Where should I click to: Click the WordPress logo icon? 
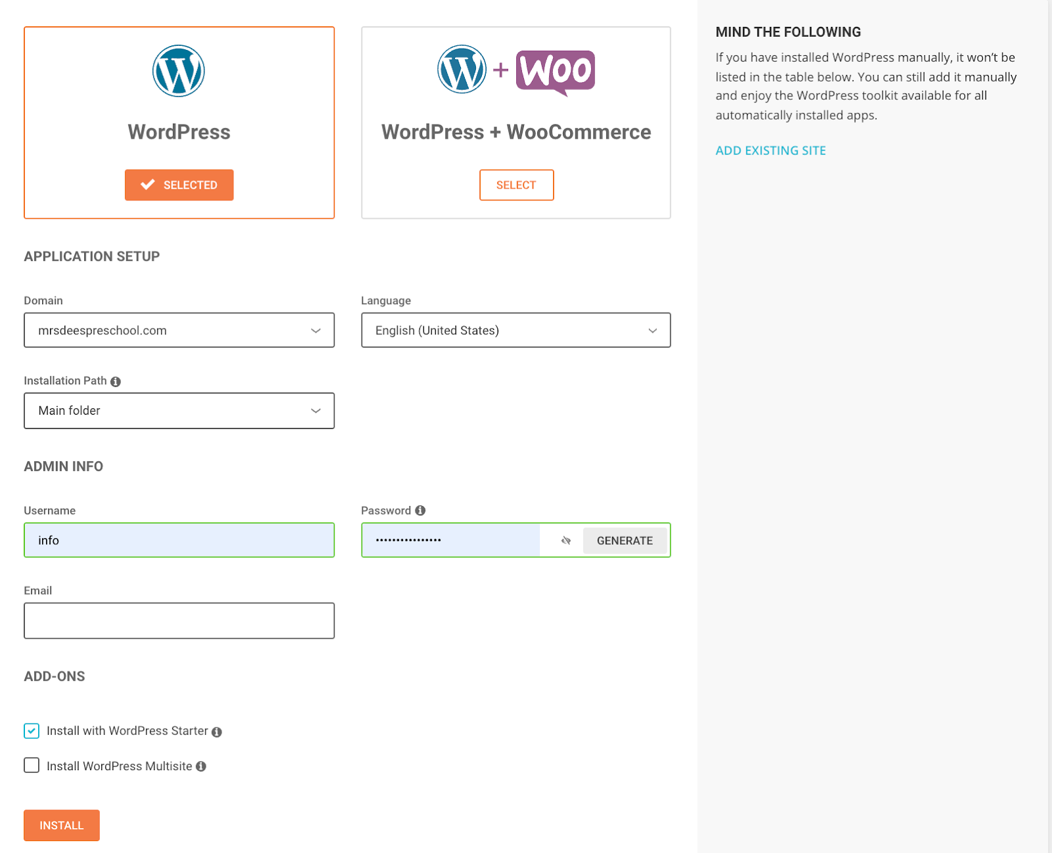pos(179,71)
